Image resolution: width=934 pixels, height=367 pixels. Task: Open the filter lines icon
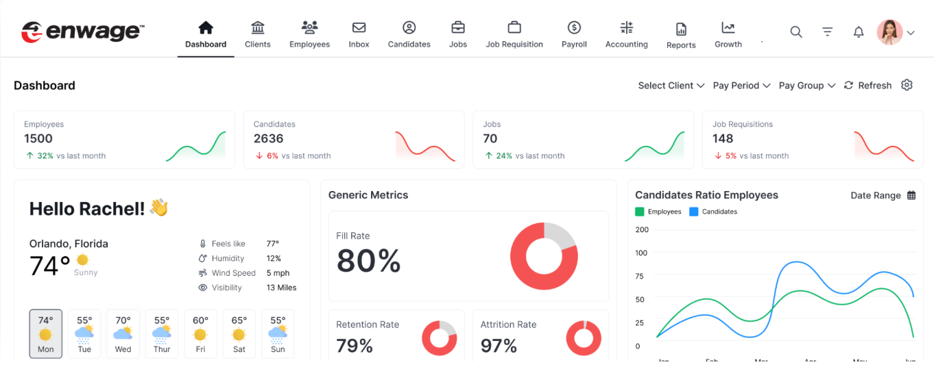(828, 31)
